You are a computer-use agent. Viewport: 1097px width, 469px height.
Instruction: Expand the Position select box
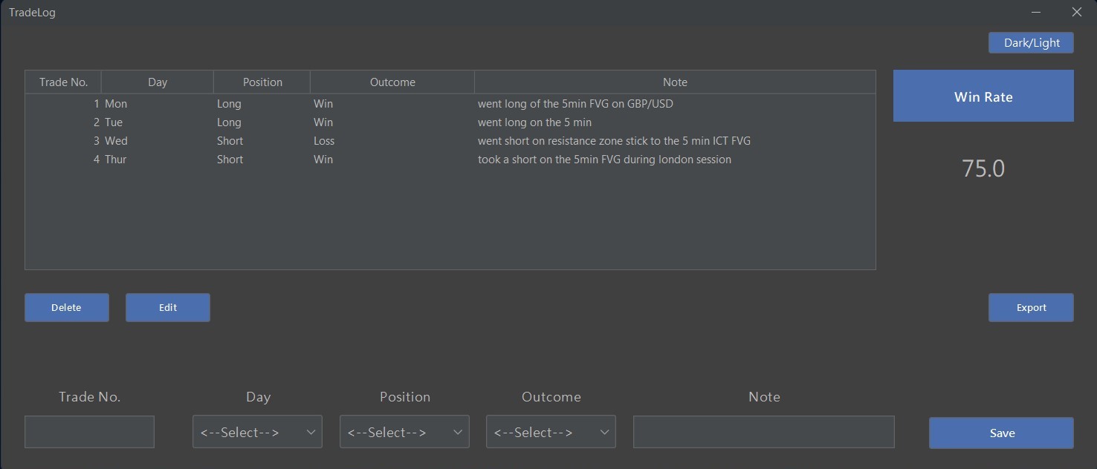(404, 432)
